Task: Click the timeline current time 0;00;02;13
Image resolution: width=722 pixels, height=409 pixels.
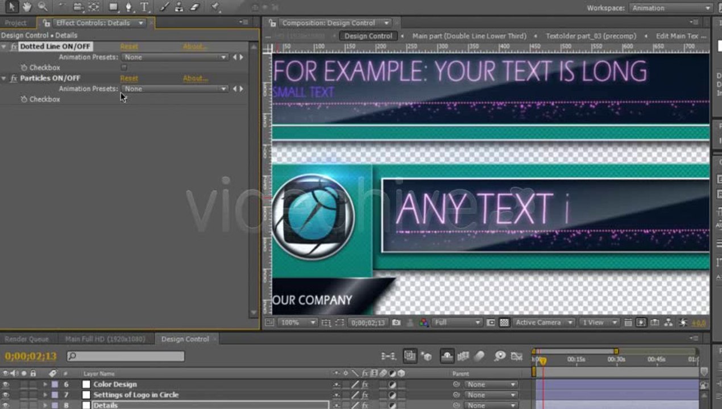Action: pyautogui.click(x=31, y=356)
